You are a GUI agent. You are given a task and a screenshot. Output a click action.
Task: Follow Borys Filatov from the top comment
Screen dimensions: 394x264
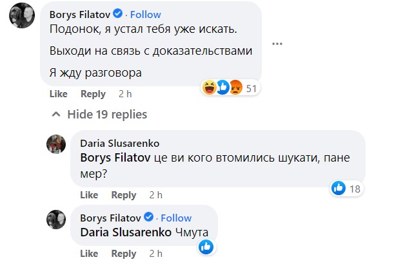[145, 14]
